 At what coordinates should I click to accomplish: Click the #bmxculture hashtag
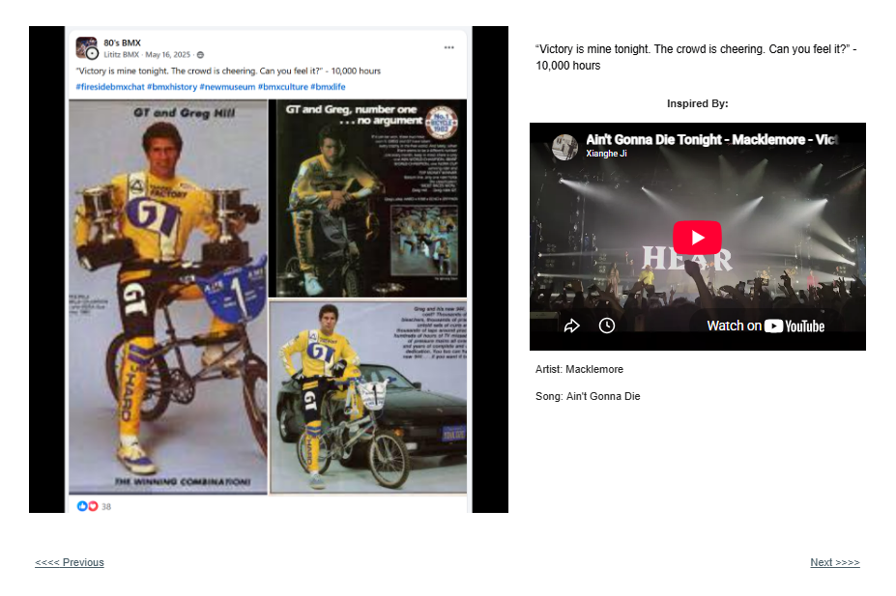coord(283,87)
